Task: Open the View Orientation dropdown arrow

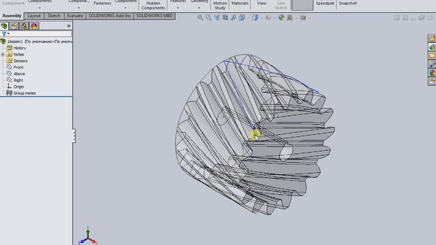Action: 248,18
